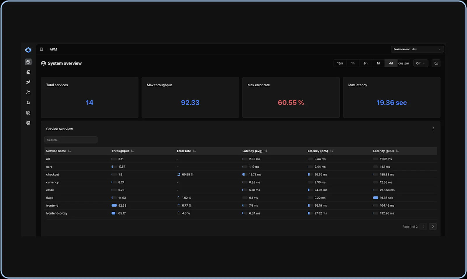Click the Service overview heading
Viewport: 467px width, 279px height.
(60, 129)
